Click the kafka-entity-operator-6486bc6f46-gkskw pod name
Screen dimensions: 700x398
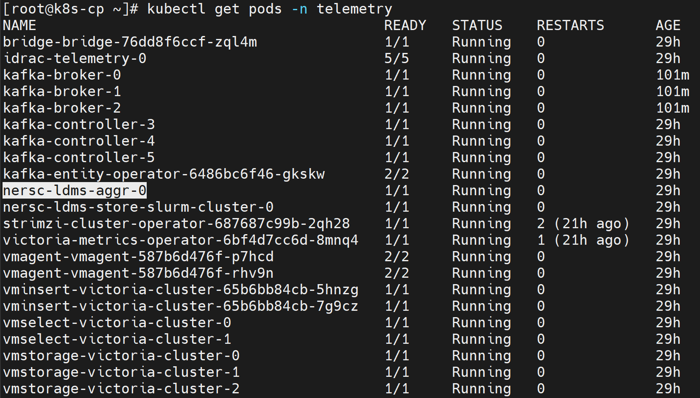click(164, 174)
